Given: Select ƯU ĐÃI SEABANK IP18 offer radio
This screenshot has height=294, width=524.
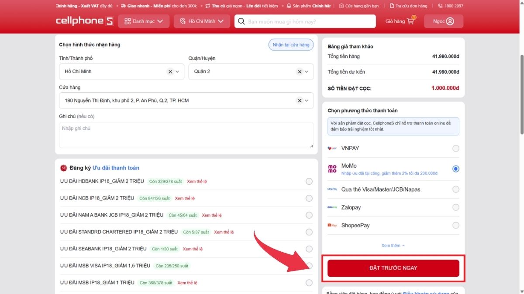Looking at the screenshot, I should point(309,249).
